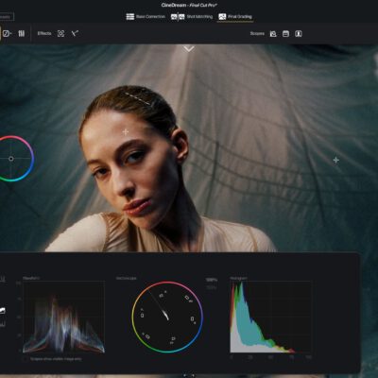Select the focus frame icon beside Effects
378x378 pixels.
(60, 34)
